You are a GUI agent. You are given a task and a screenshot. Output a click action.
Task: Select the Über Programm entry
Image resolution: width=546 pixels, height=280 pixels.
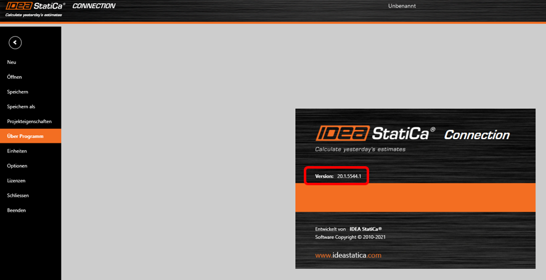[31, 136]
